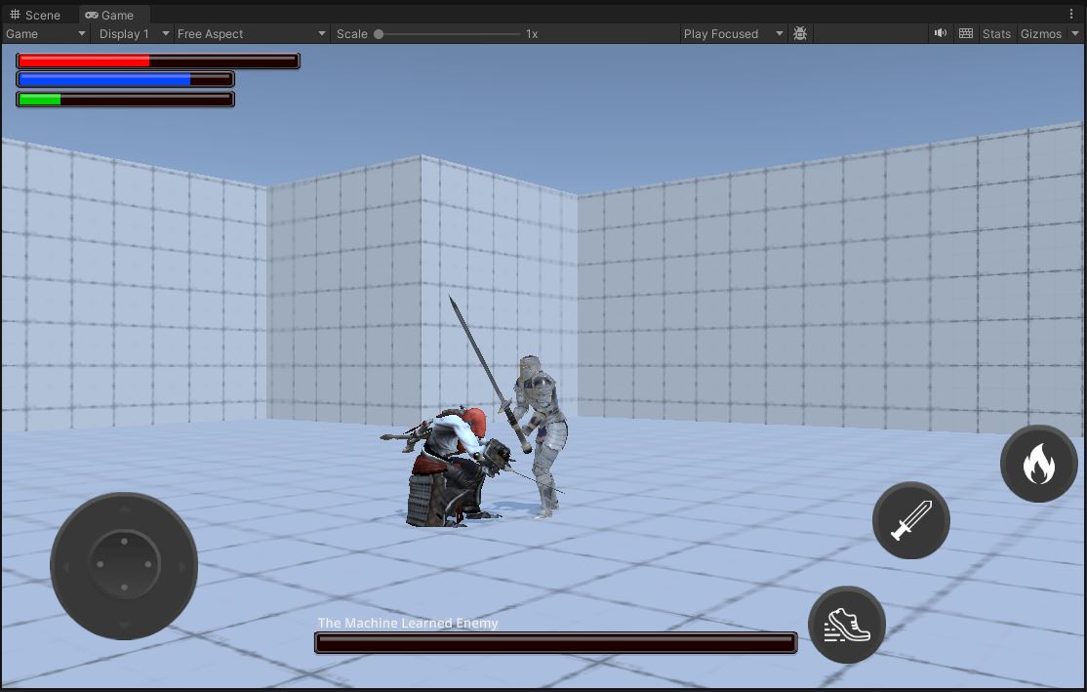This screenshot has height=692, width=1087.
Task: Click the debug bug icon beside Play Focused
Action: click(x=800, y=33)
